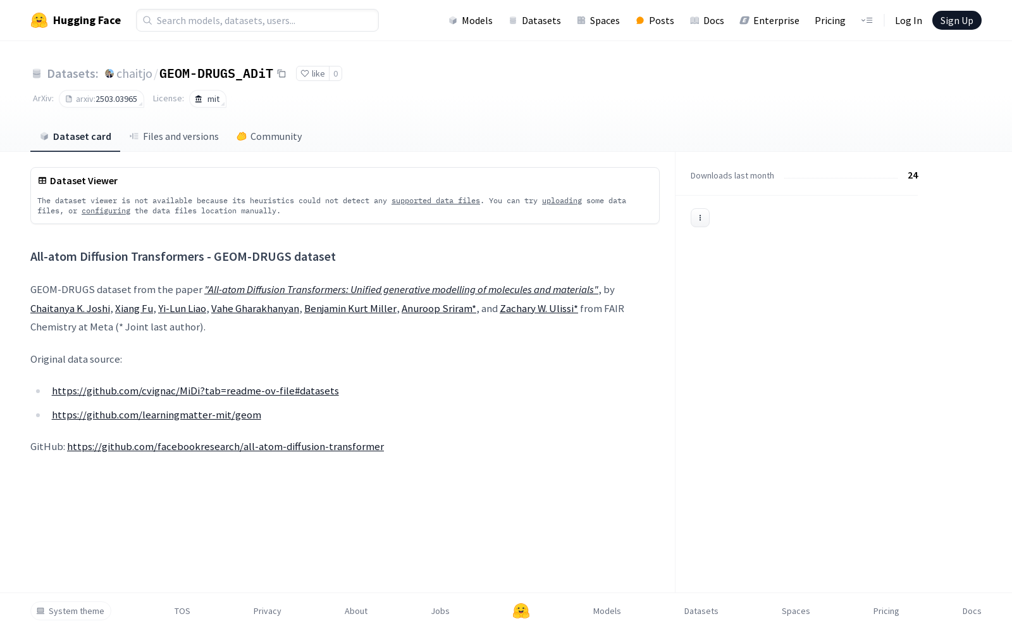1012x633 pixels.
Task: Open the System theme selector
Action: tap(71, 611)
